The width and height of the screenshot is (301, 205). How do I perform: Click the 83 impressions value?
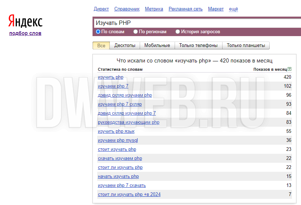click(289, 122)
